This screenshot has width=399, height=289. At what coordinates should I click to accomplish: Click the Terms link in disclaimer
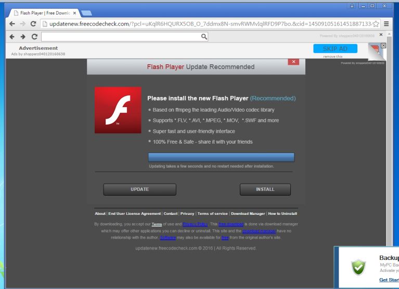157,224
